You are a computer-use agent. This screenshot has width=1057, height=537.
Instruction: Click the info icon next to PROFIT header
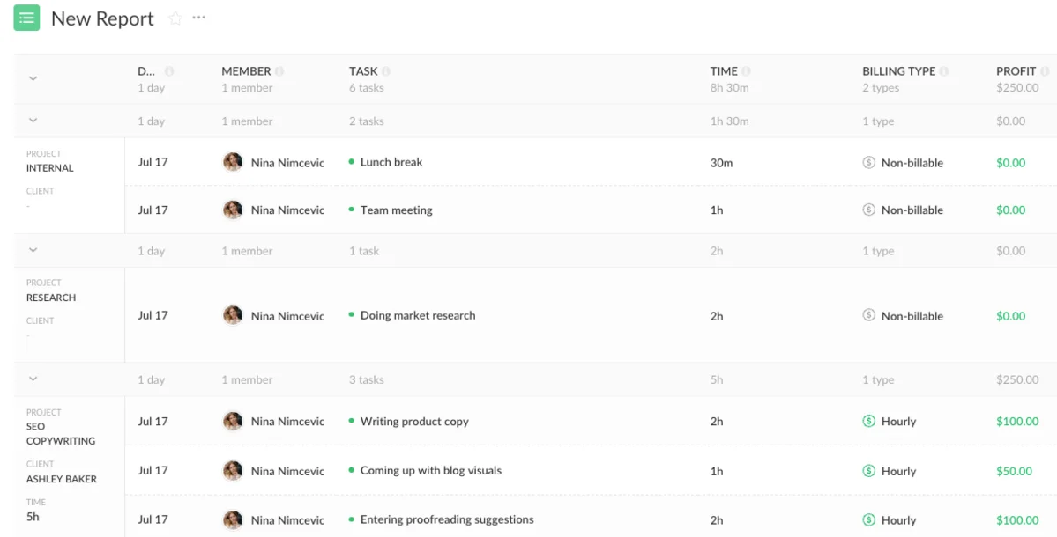(x=1045, y=71)
